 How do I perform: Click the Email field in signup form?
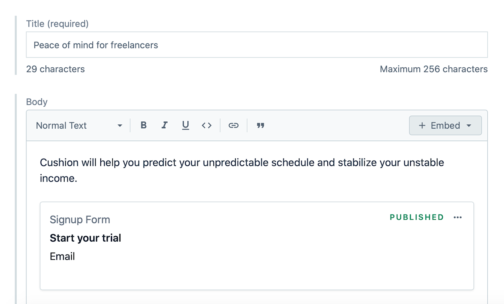tap(62, 256)
